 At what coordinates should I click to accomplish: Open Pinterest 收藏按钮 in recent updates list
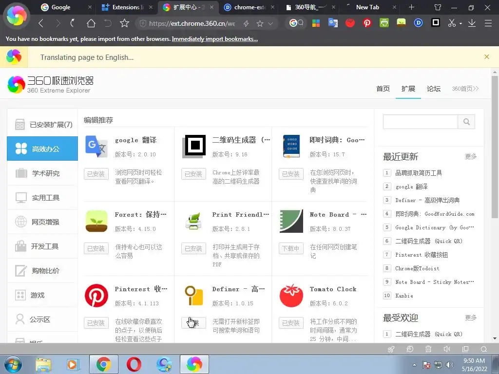click(x=422, y=255)
